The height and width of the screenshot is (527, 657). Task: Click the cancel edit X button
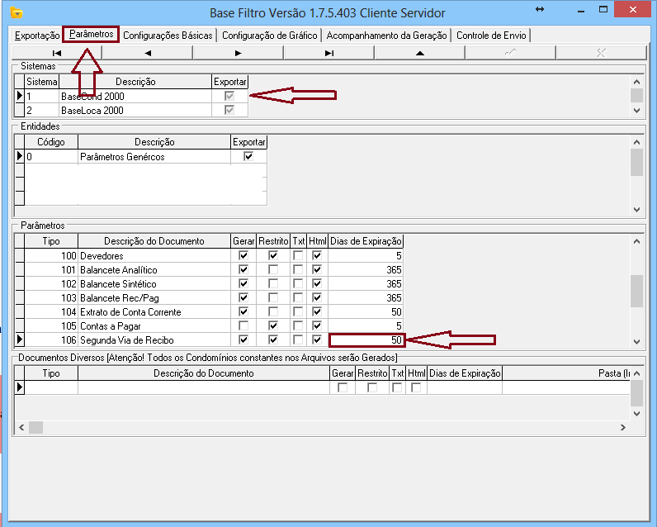(x=601, y=53)
